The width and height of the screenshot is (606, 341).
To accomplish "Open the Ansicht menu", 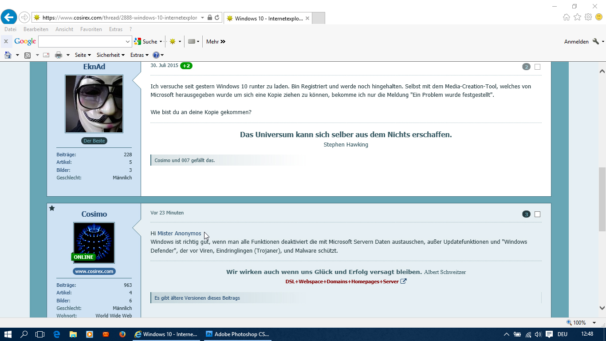I will (x=64, y=29).
